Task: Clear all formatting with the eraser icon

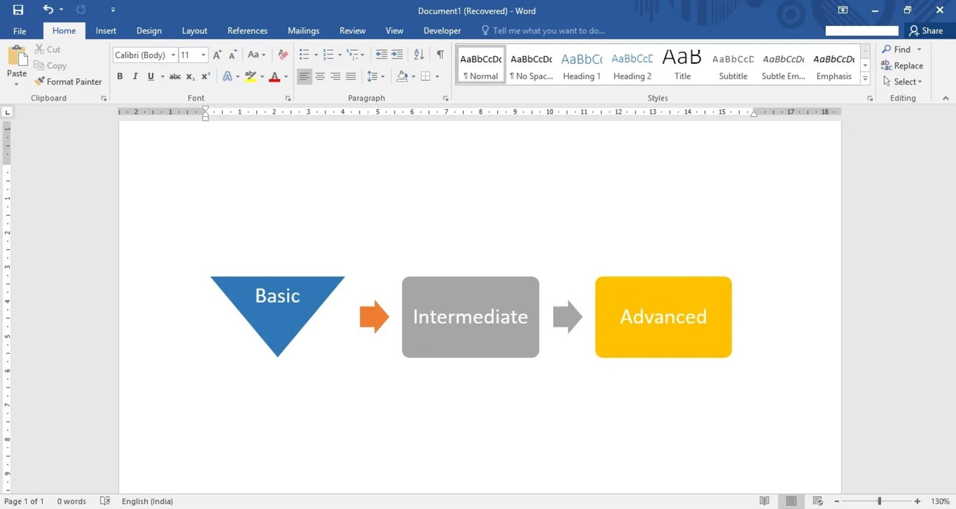Action: 283,55
